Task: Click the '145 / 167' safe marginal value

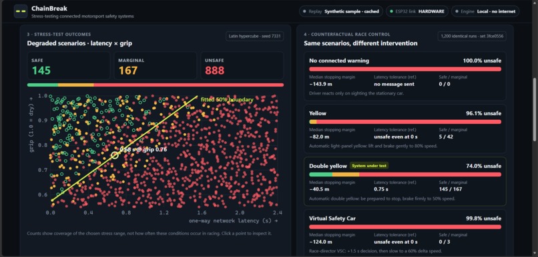Action: click(x=451, y=189)
